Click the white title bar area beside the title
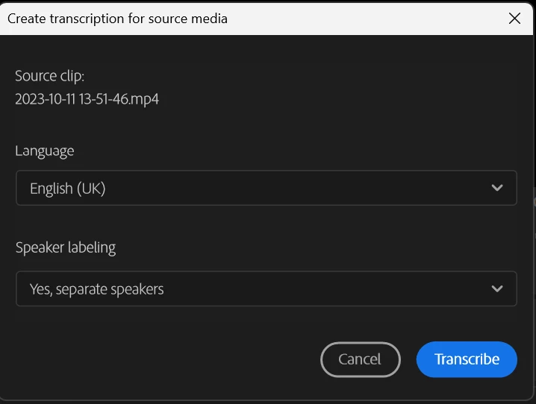The height and width of the screenshot is (404, 536). [x=366, y=19]
